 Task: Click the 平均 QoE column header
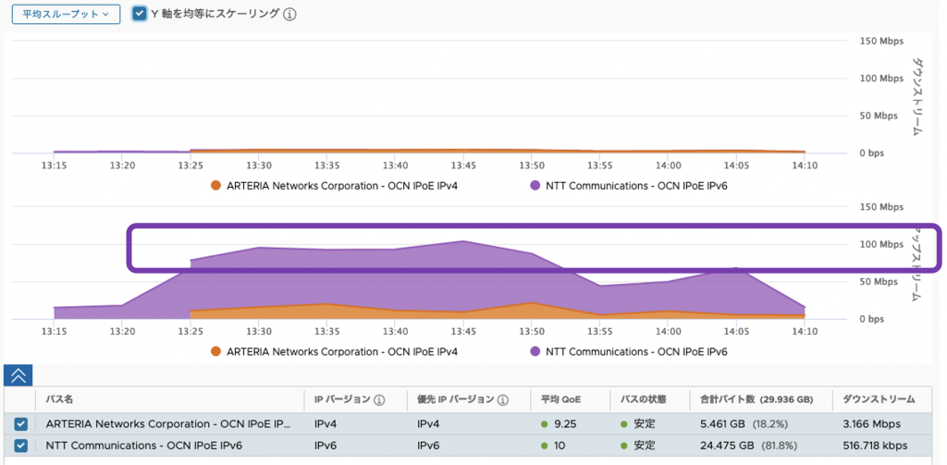point(560,399)
